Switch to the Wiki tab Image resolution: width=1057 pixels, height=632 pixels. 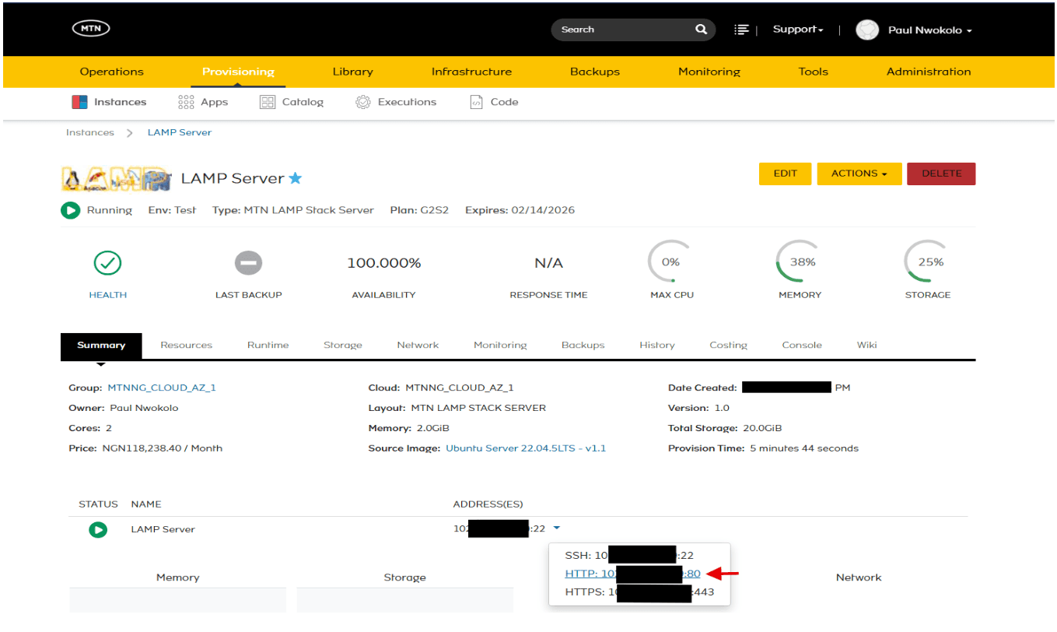[x=867, y=345]
